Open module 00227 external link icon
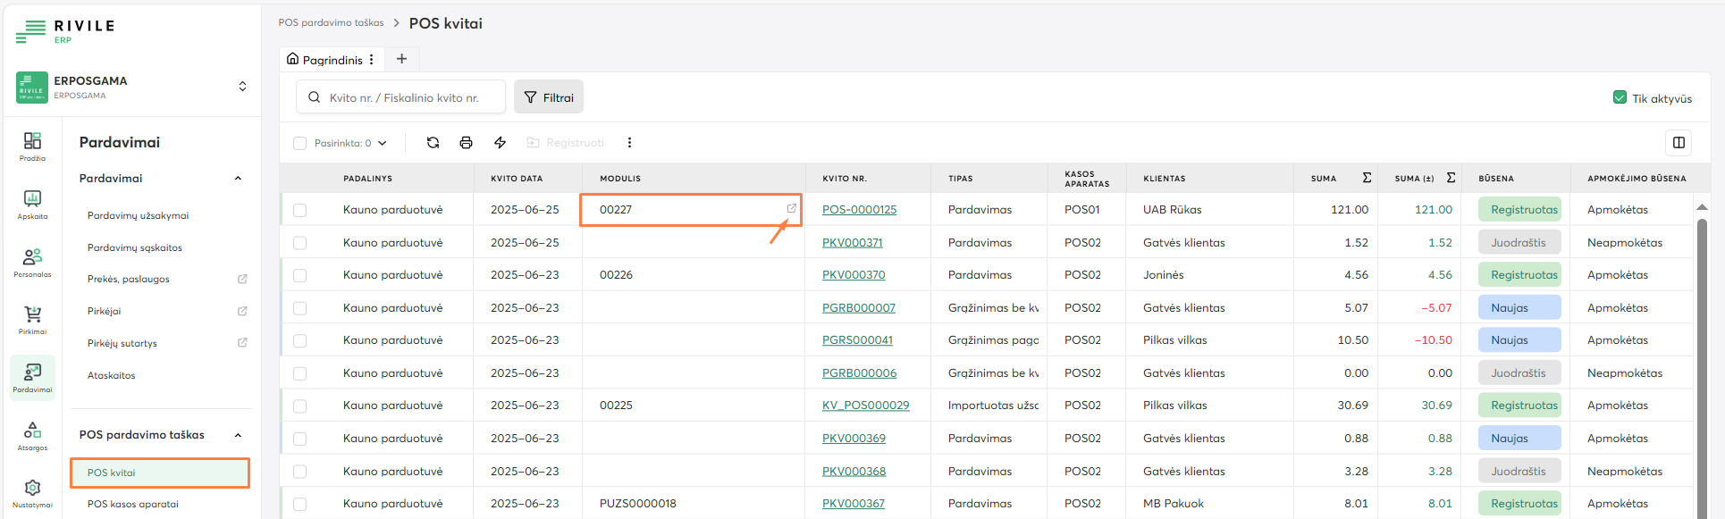1725x519 pixels. click(791, 208)
